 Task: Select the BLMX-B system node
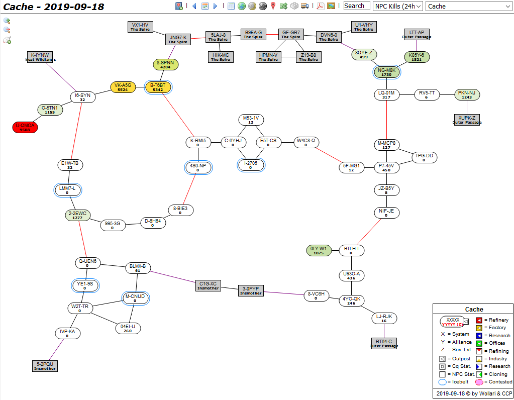tap(138, 268)
